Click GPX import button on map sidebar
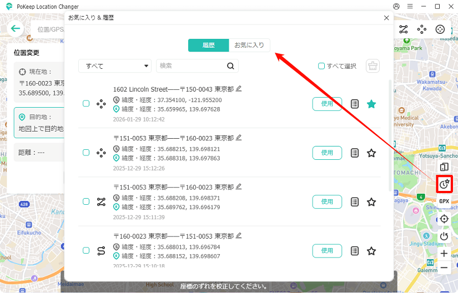 coord(444,201)
